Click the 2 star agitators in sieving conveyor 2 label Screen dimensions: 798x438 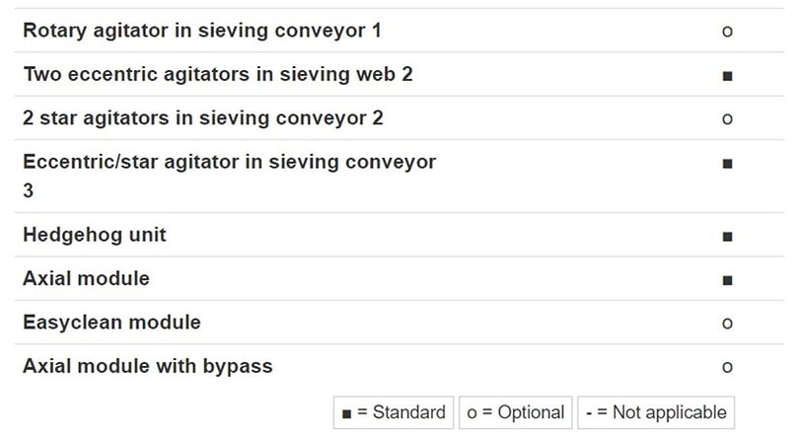click(x=203, y=118)
